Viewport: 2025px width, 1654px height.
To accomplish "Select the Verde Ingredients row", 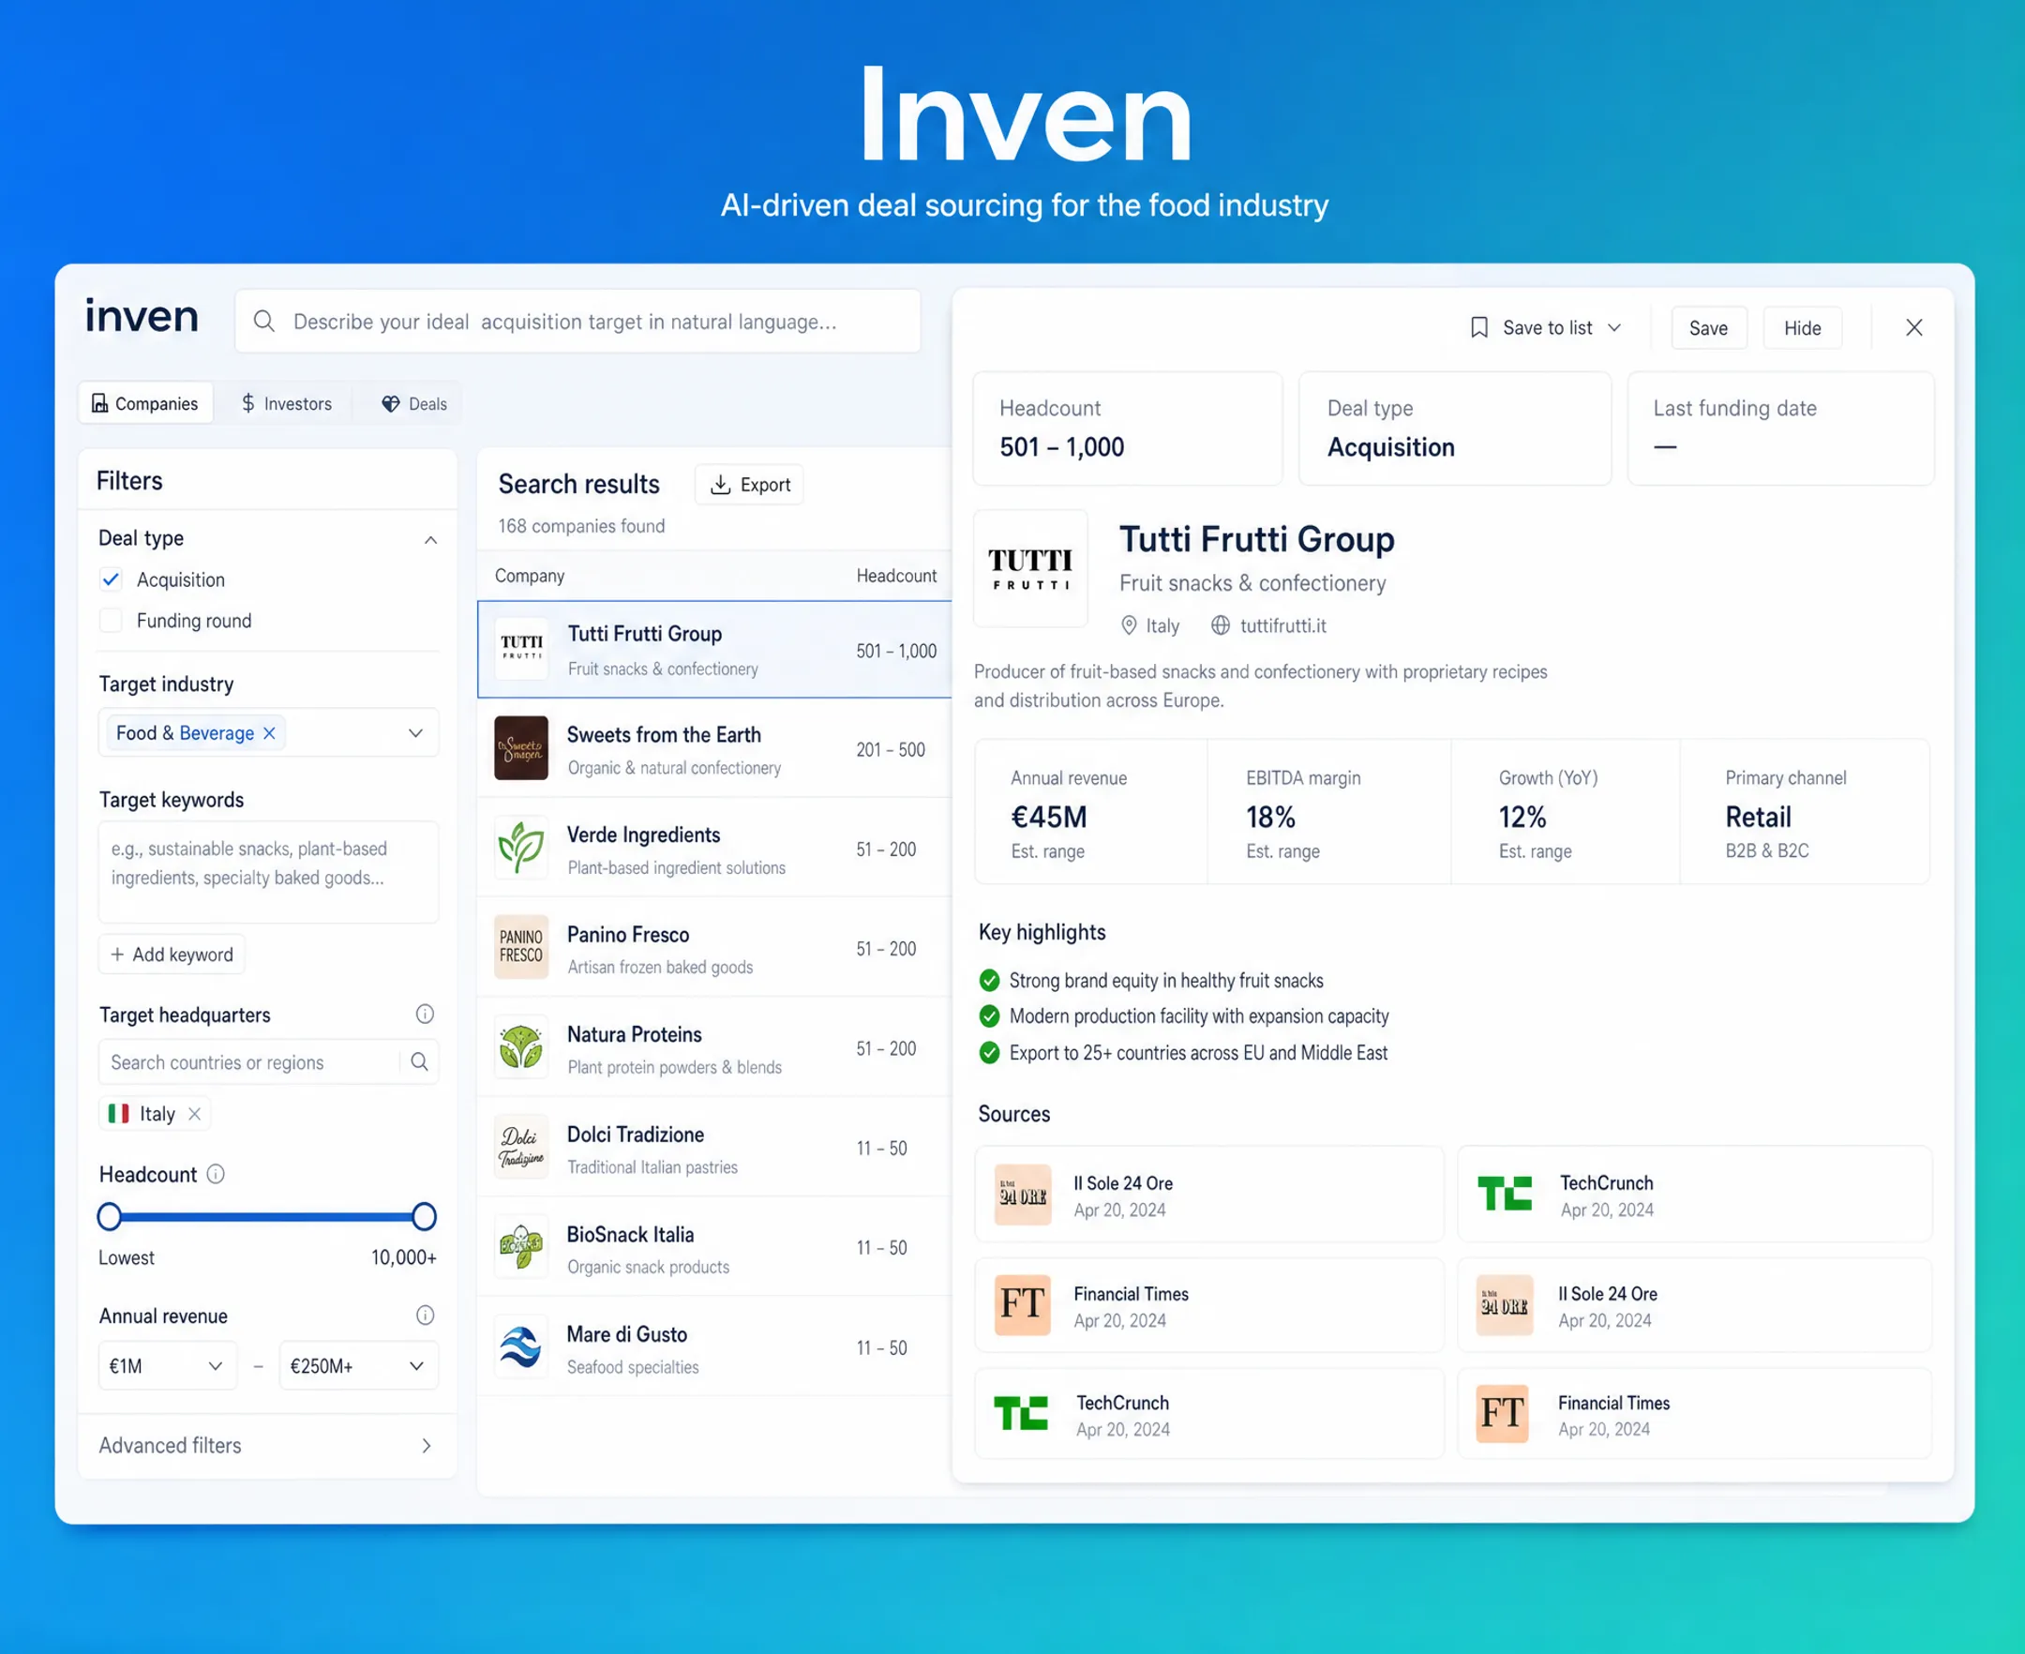I will click(714, 847).
